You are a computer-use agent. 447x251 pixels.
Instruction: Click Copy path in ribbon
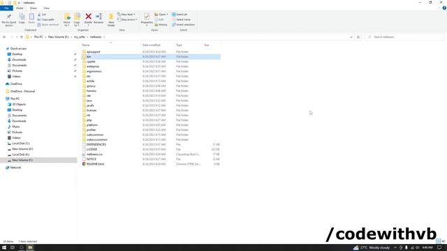click(x=45, y=20)
